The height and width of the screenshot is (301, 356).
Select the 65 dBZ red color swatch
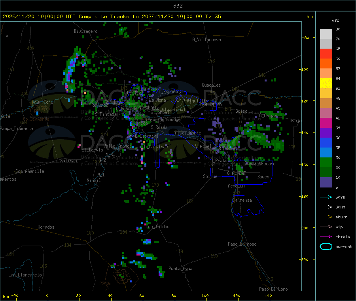326,53
